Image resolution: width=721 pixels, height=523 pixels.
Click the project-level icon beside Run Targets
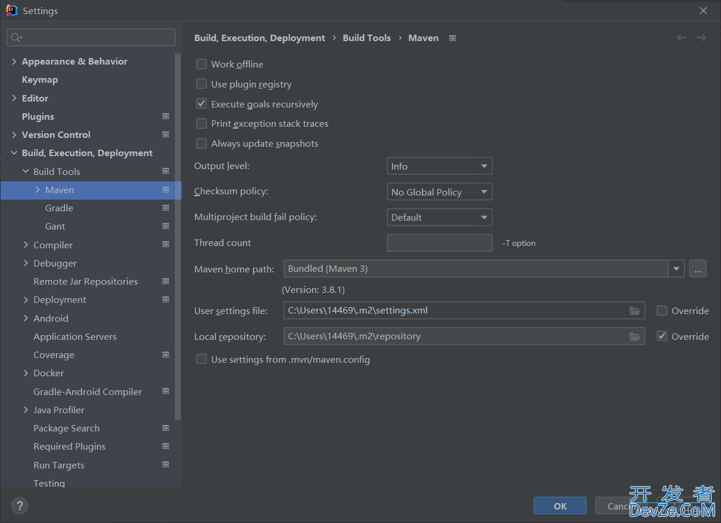pyautogui.click(x=165, y=465)
